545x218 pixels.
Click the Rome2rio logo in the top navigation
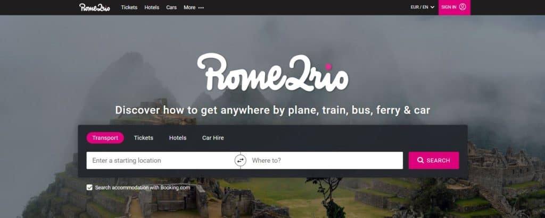[x=94, y=7]
